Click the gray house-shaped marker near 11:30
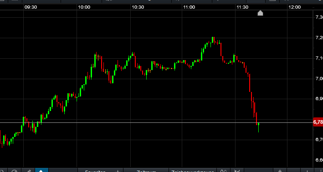The height and width of the screenshot is (172, 323). point(261,13)
